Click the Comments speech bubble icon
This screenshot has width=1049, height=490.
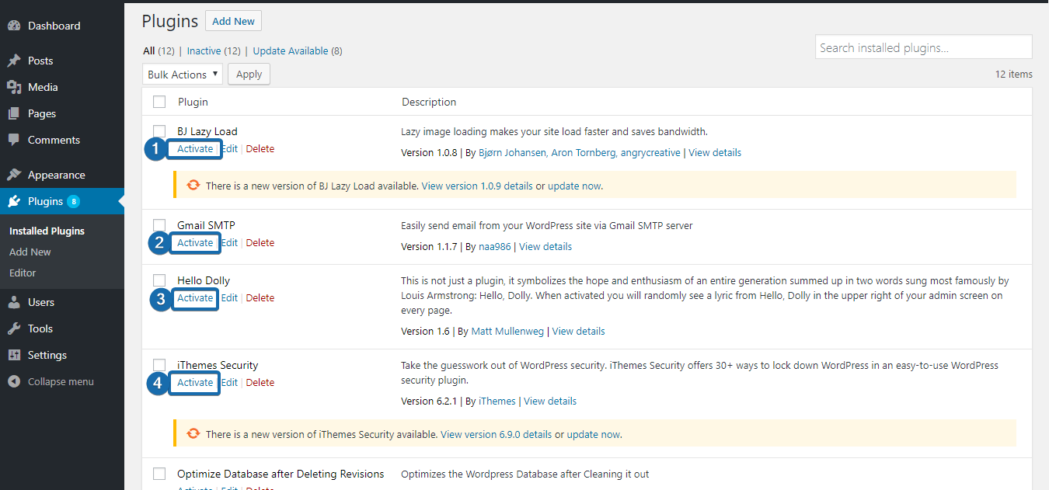pos(14,140)
